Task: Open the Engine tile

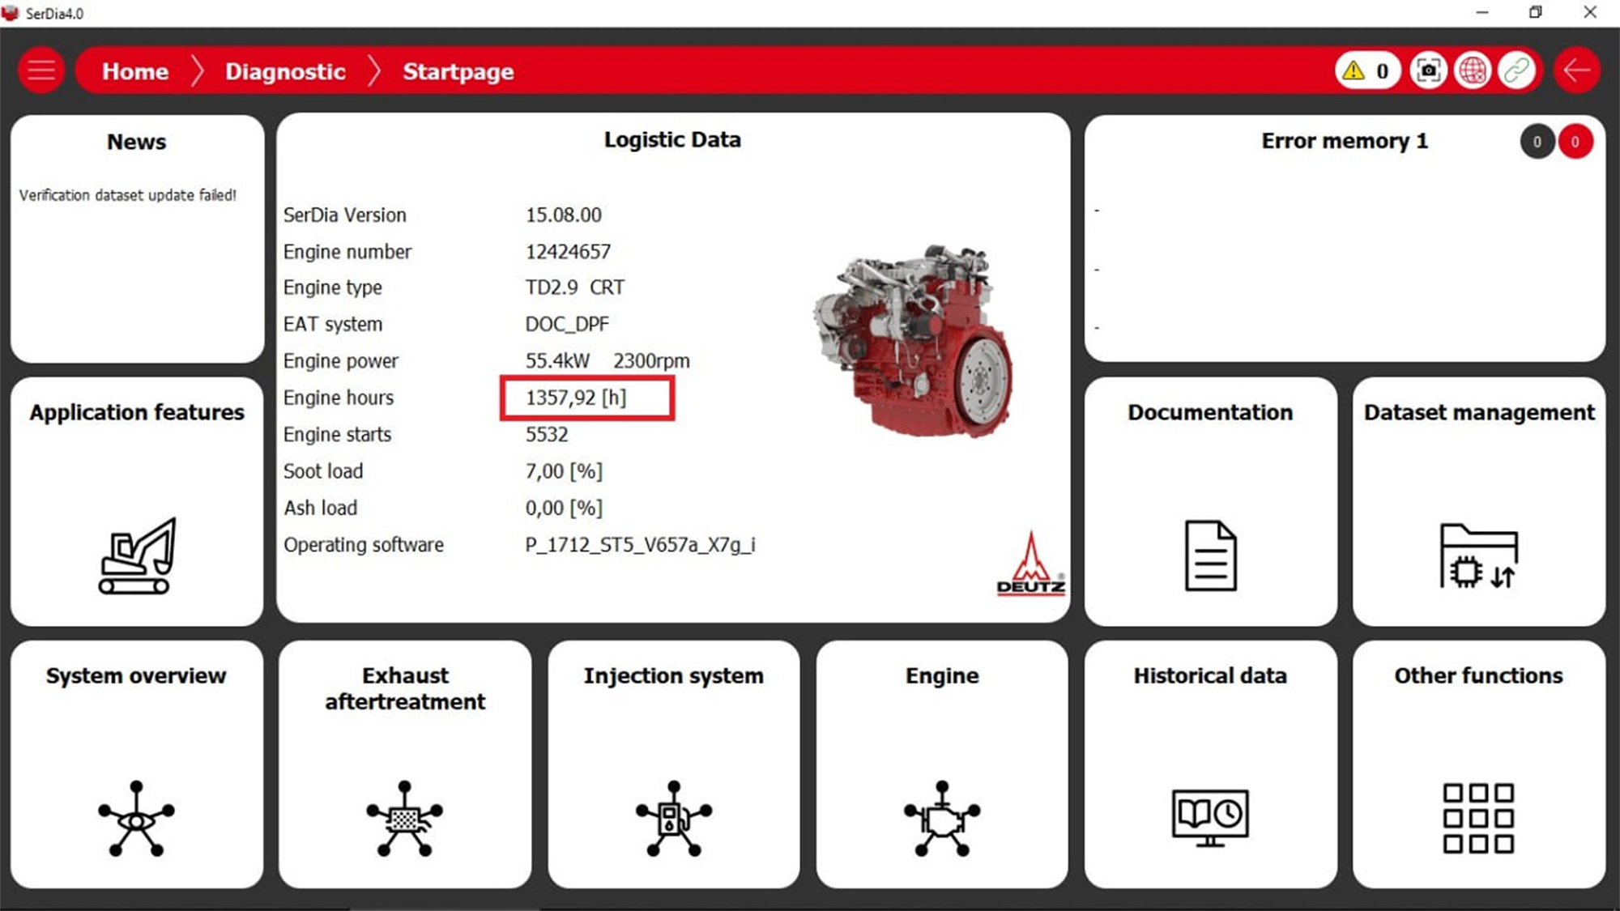Action: tap(942, 764)
